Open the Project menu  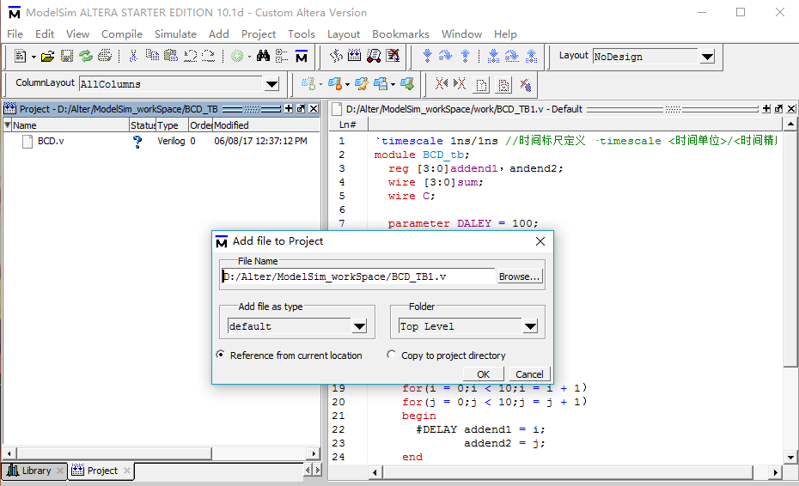(259, 33)
